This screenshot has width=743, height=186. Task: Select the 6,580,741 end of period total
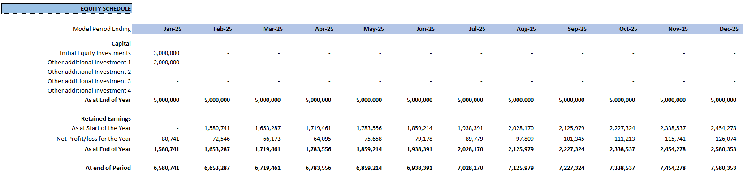166,168
